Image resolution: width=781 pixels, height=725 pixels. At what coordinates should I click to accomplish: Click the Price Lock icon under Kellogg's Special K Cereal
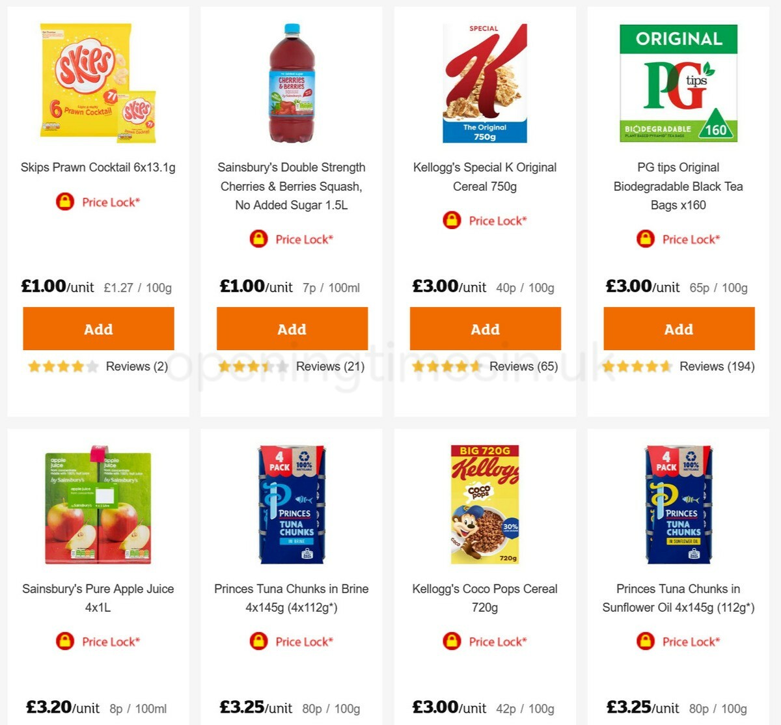[452, 221]
